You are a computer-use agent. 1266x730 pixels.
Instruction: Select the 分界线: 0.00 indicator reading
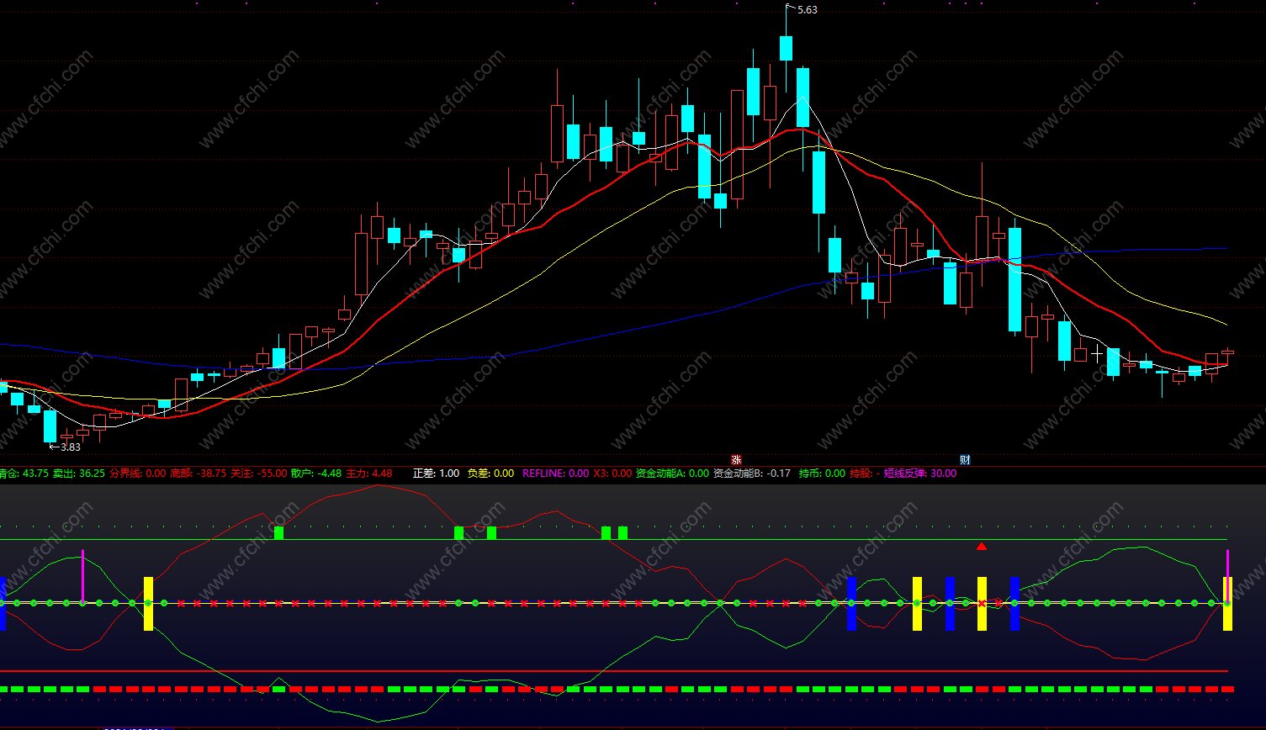tap(138, 473)
